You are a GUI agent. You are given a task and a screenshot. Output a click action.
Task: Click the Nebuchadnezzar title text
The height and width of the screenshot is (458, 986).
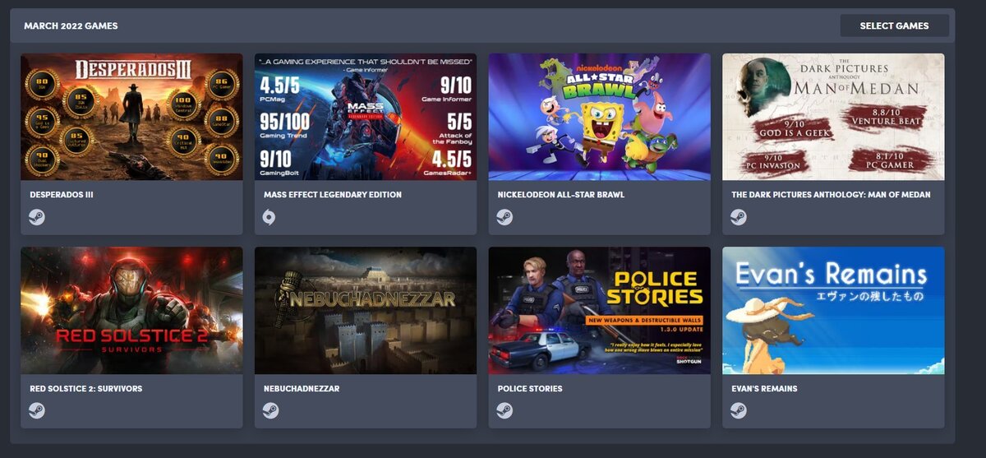point(302,388)
